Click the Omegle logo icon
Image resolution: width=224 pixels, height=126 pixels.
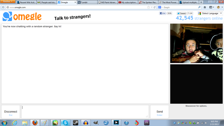click(x=7, y=16)
